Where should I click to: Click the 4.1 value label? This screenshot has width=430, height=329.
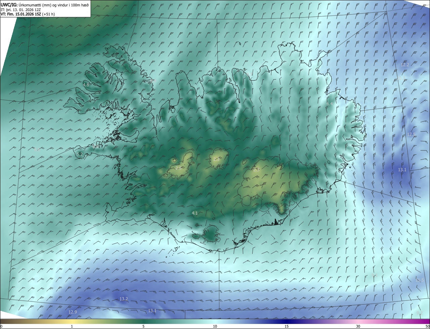195,213
